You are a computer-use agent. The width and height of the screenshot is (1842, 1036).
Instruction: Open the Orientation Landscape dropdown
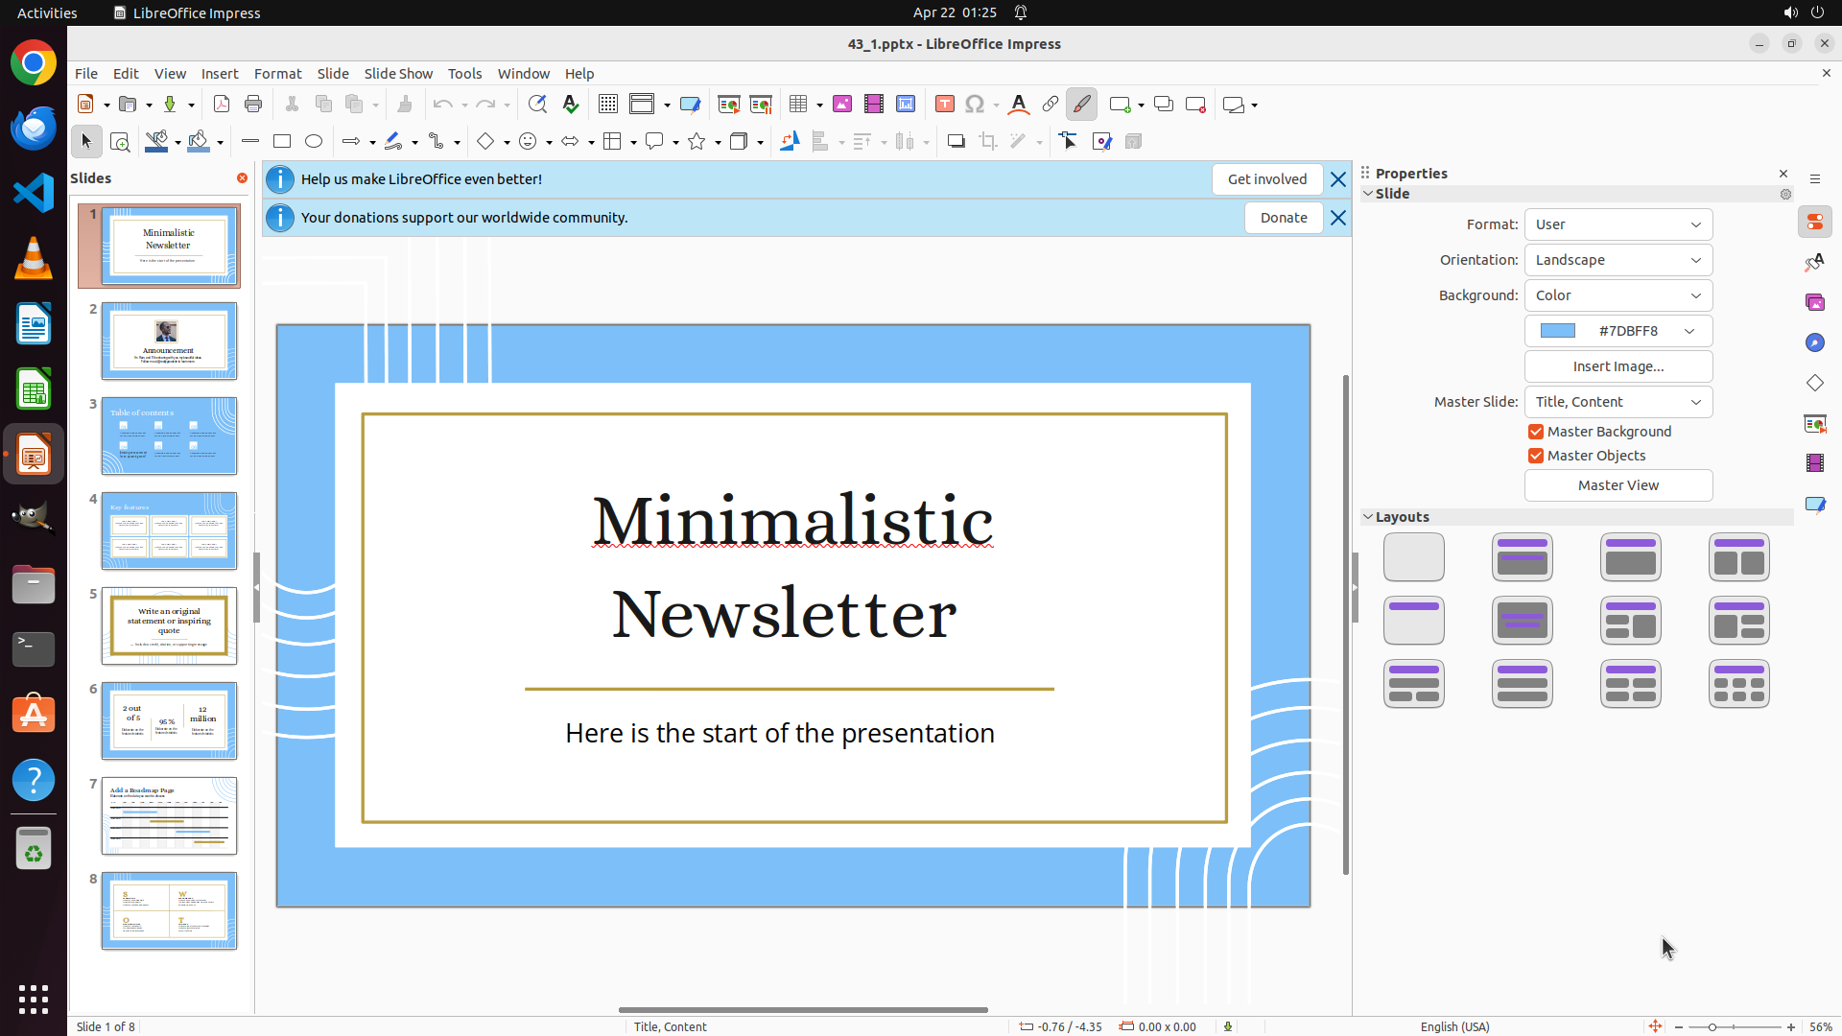coord(1618,260)
